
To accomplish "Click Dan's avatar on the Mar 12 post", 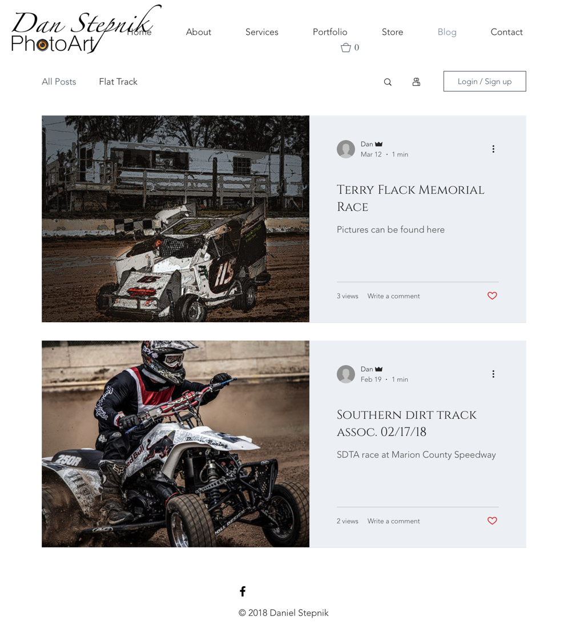I will [345, 149].
